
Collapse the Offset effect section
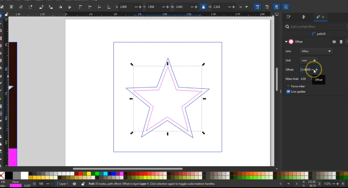tap(286, 42)
